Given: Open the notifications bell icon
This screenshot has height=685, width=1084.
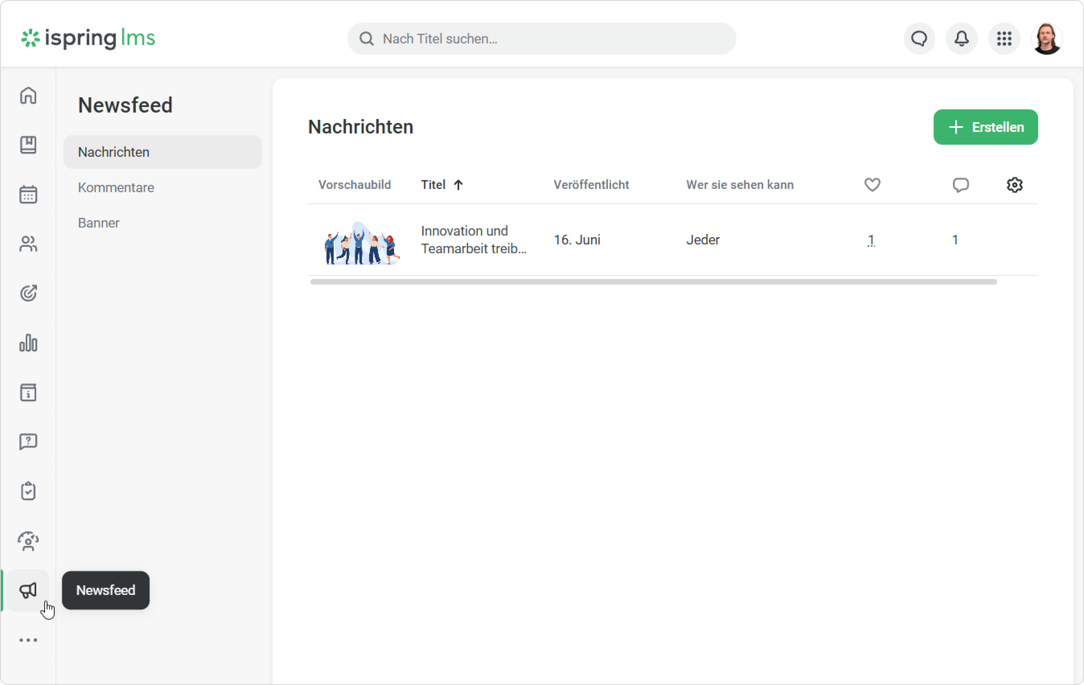Looking at the screenshot, I should [961, 39].
